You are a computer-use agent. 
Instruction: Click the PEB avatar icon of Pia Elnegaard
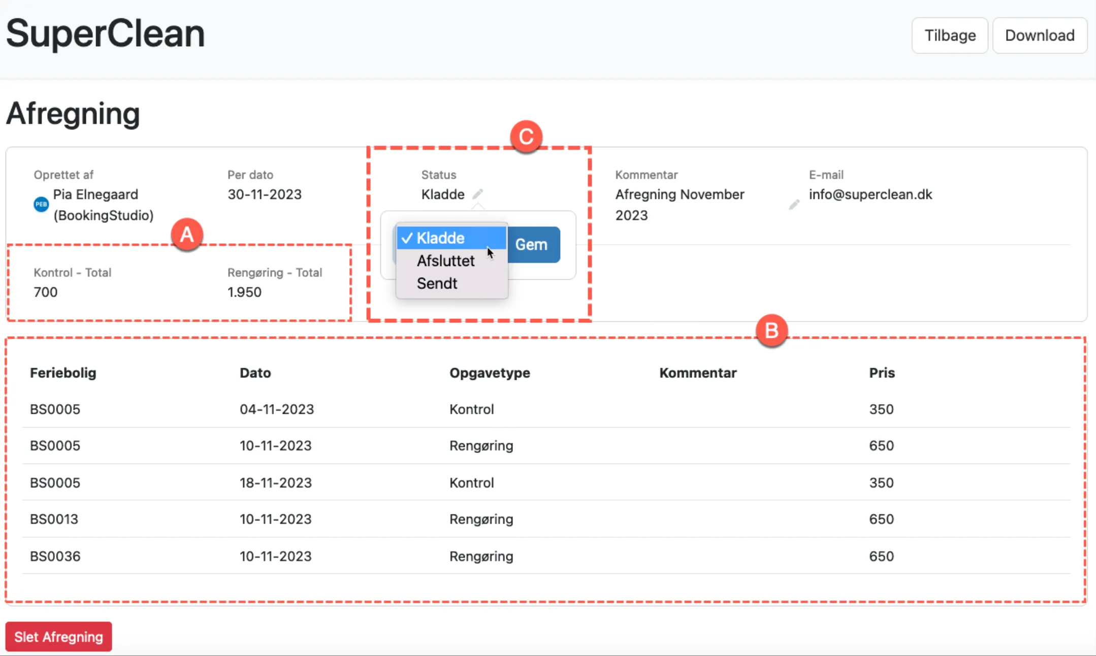pos(41,205)
